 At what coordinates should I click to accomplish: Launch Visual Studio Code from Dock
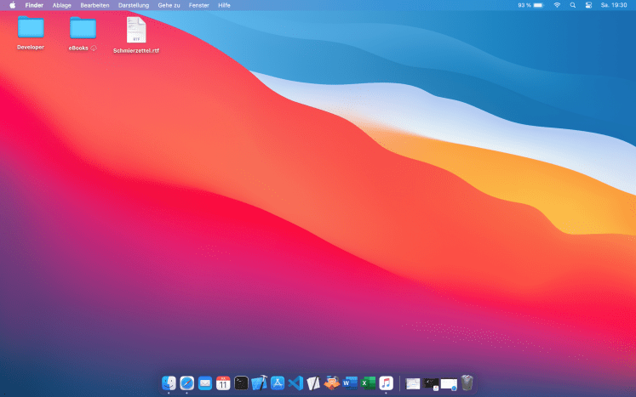(x=295, y=383)
